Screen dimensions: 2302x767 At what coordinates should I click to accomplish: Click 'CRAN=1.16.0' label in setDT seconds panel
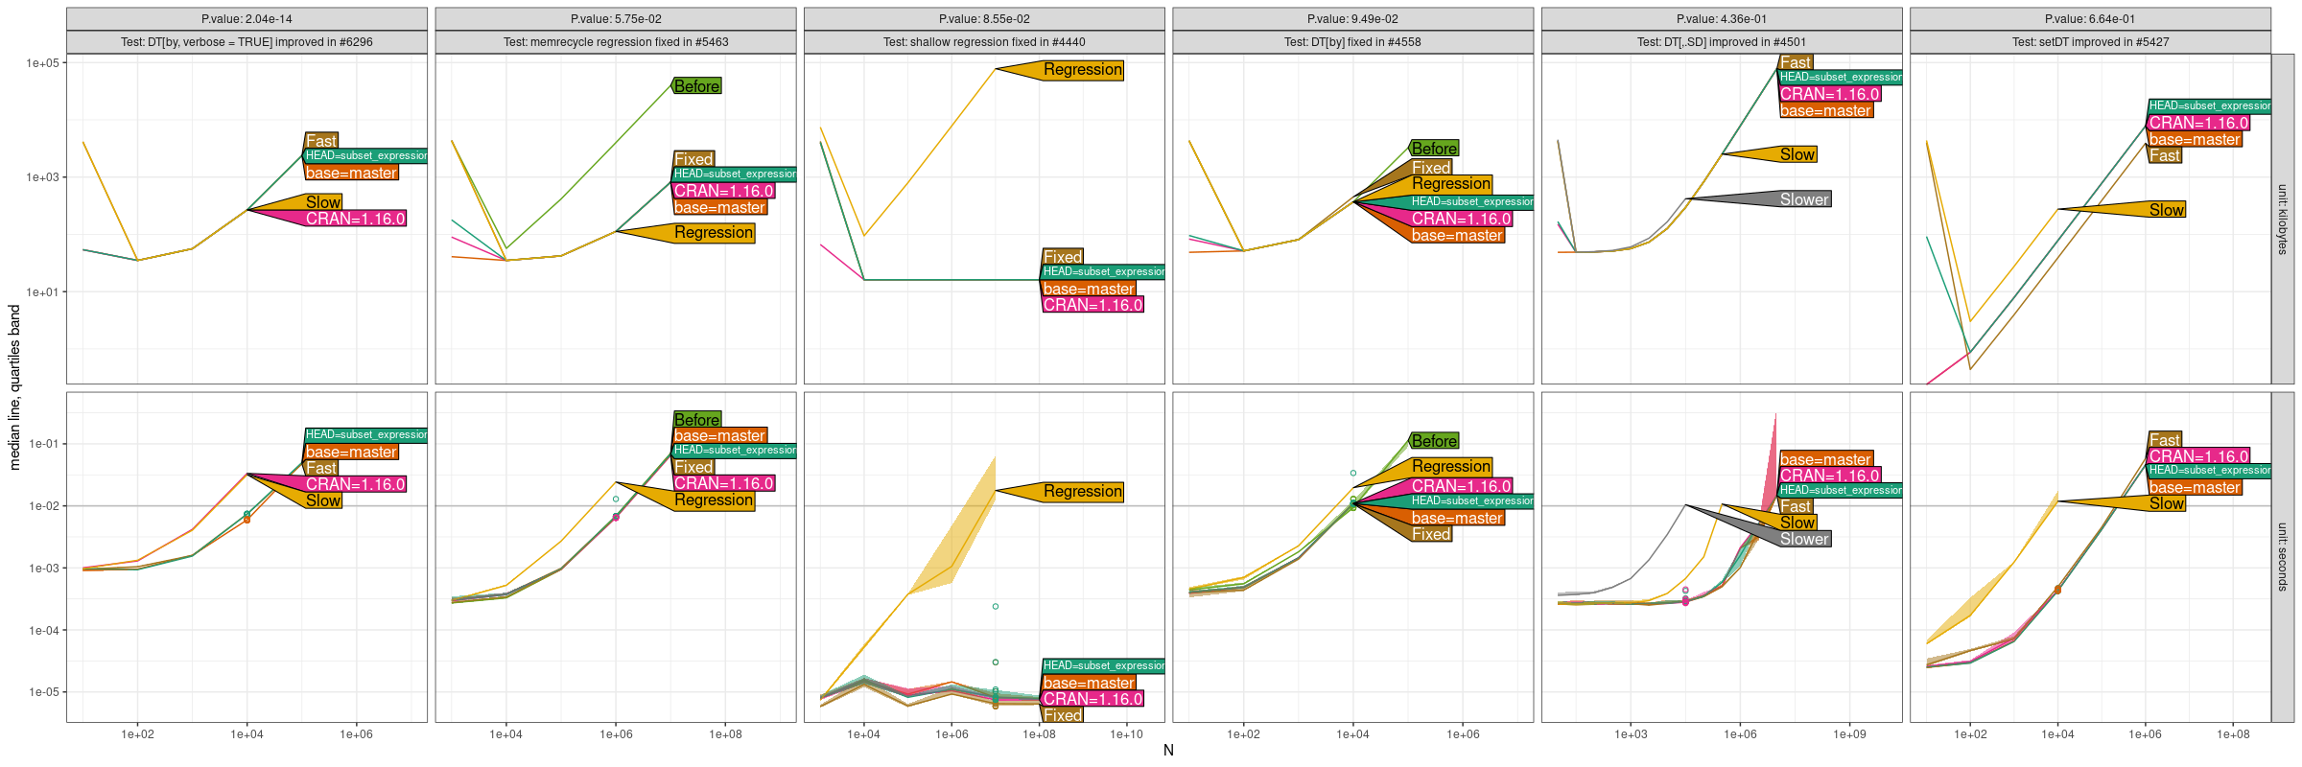[2198, 456]
